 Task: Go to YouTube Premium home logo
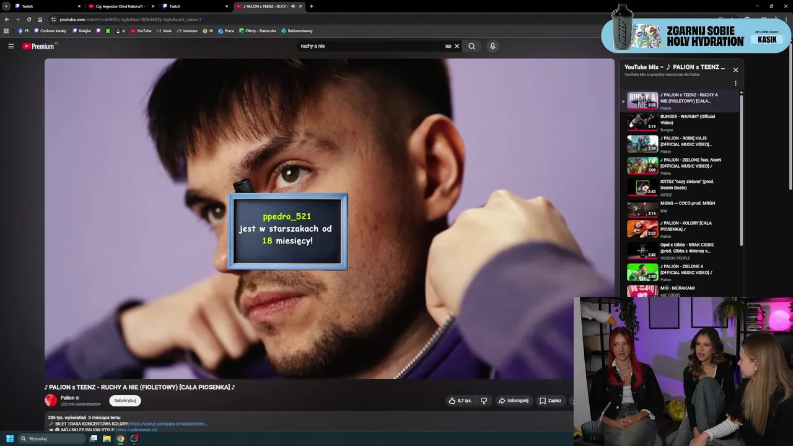(39, 46)
